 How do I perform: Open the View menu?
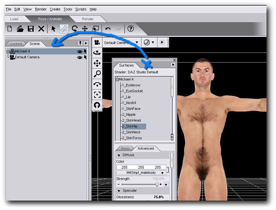[x=27, y=9]
